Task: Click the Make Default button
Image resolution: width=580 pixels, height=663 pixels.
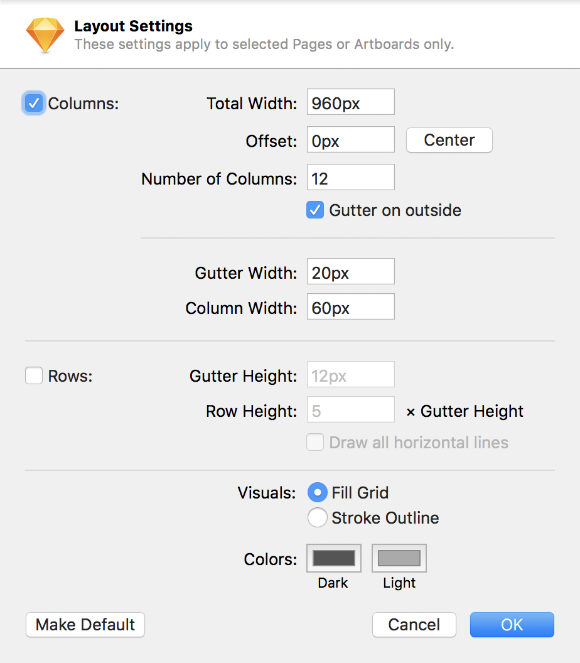Action: 85,625
